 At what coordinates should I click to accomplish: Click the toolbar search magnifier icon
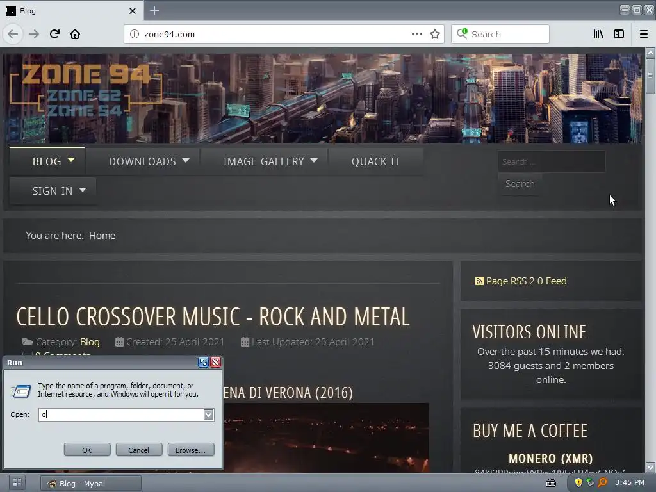point(462,33)
